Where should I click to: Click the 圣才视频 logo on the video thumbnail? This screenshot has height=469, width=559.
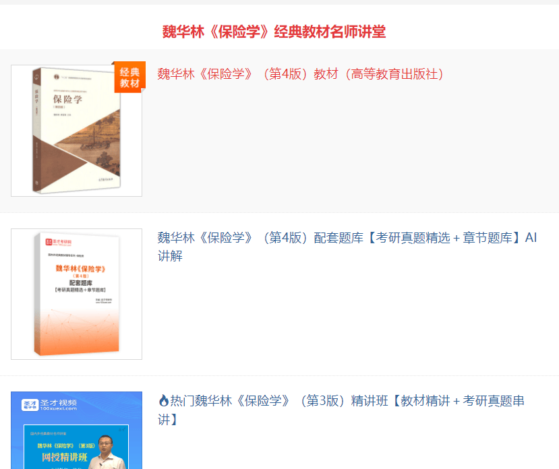click(x=49, y=405)
